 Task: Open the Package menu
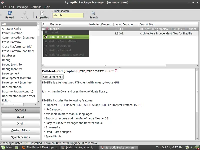coord(22,7)
